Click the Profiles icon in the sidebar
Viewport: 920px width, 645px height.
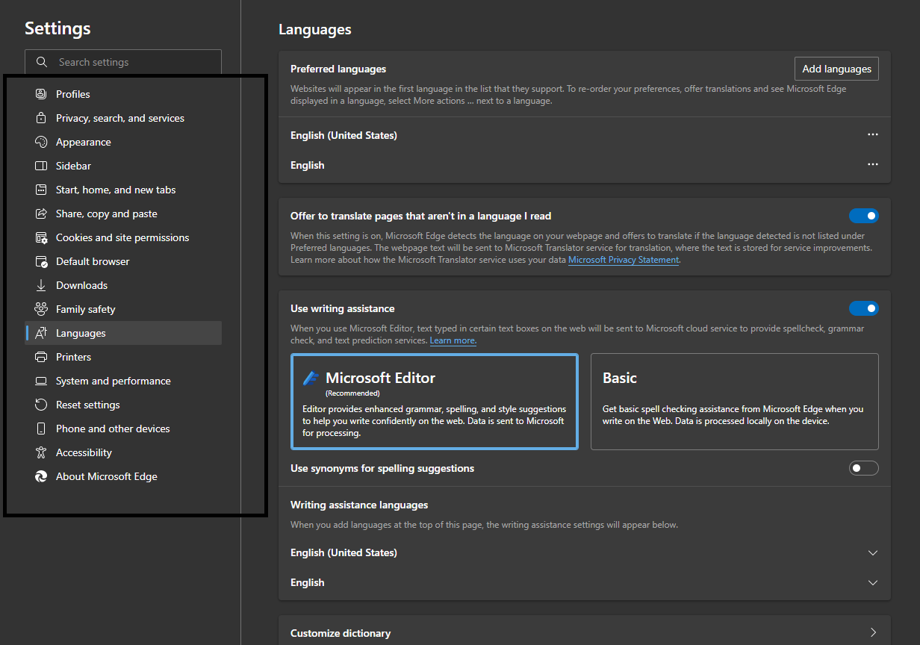41,94
